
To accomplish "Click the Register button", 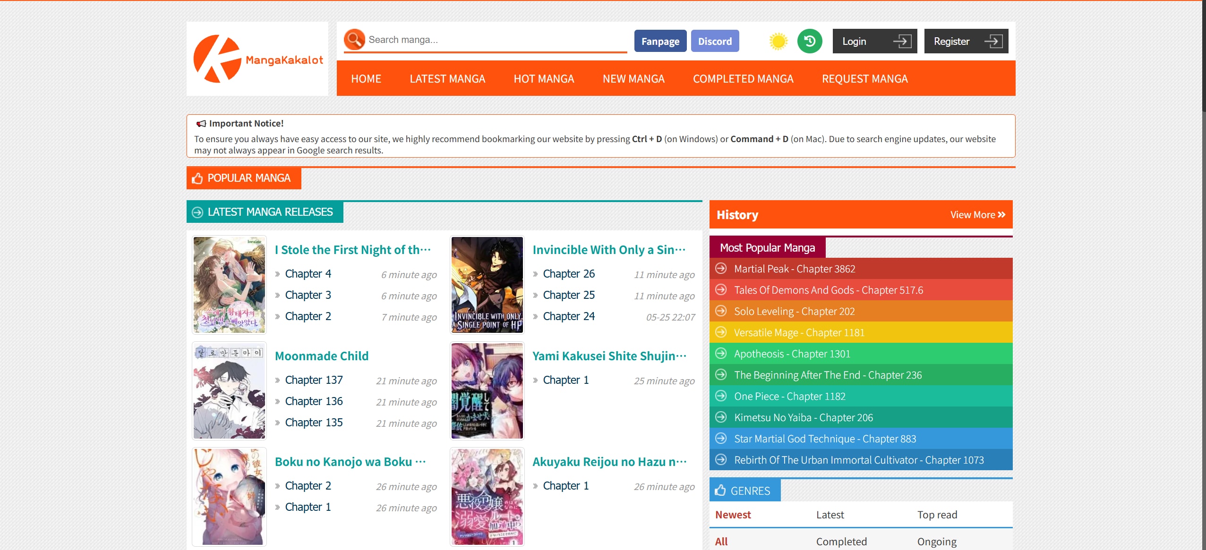I will (x=967, y=41).
